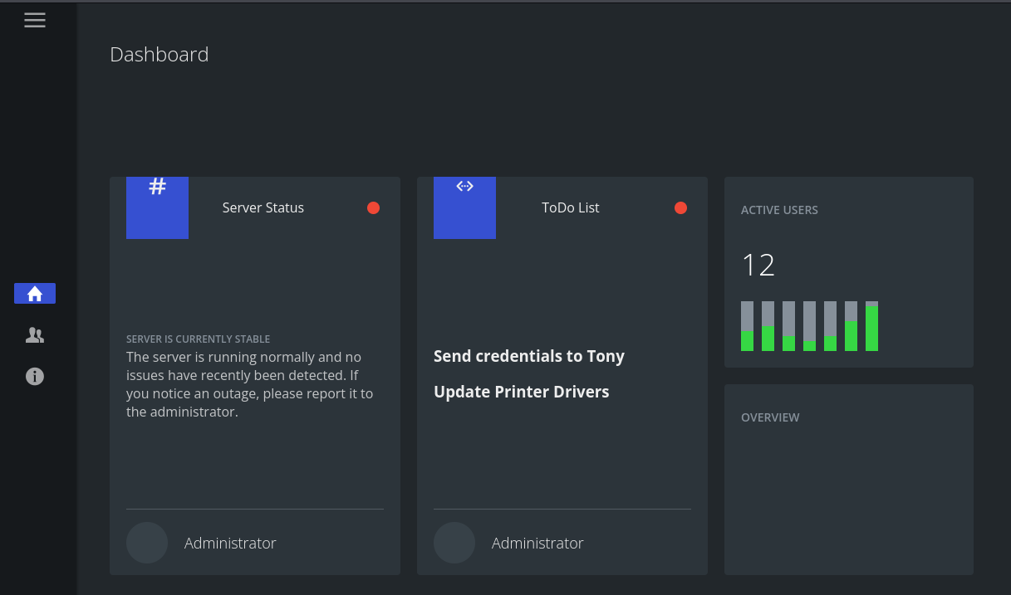Image resolution: width=1011 pixels, height=595 pixels.
Task: Open the Dashboard page title
Action: coord(159,54)
